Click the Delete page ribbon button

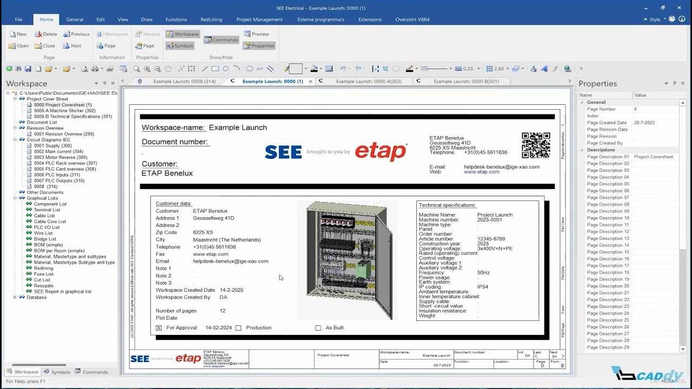point(46,34)
